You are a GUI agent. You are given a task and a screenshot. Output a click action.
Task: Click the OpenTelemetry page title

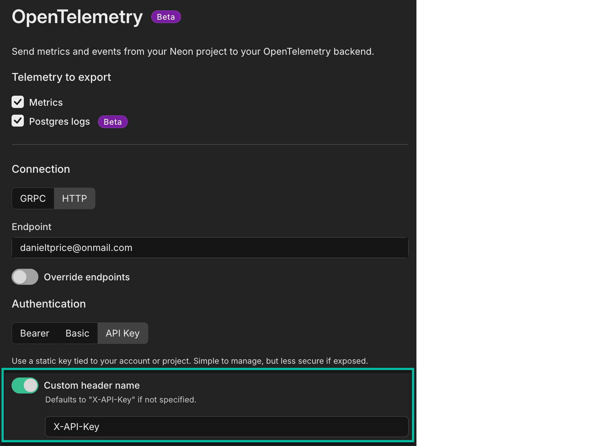(77, 17)
